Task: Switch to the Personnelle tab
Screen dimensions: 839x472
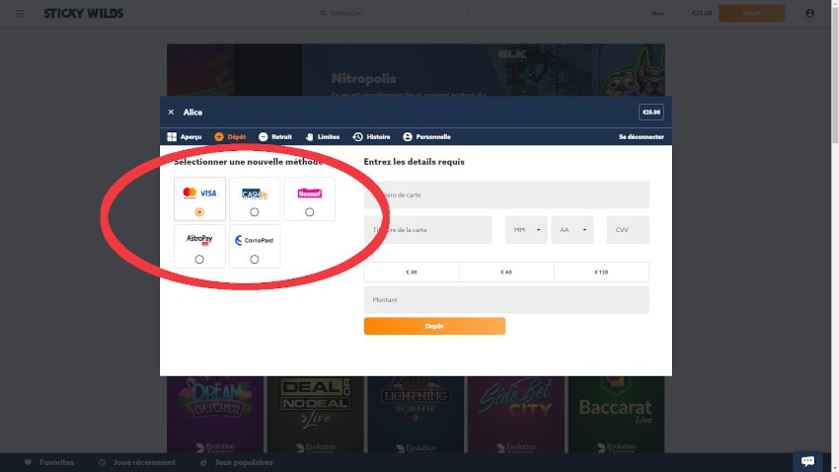Action: click(426, 137)
